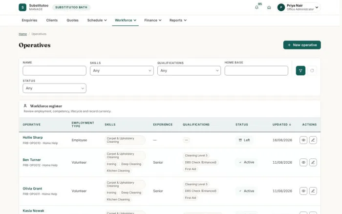Screen dimensions: 342x214
Task: Open notifications bell icon
Action: (256, 7)
